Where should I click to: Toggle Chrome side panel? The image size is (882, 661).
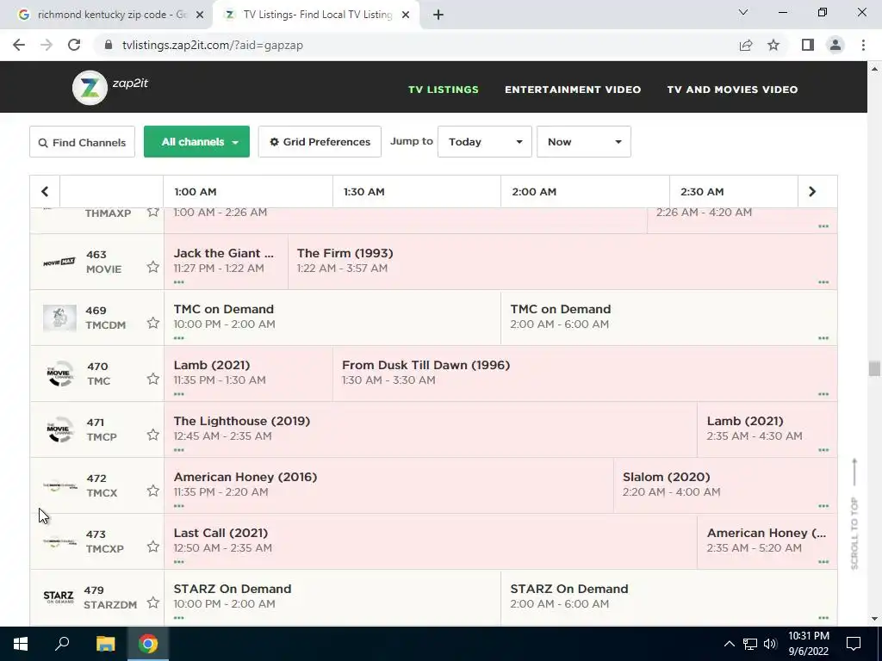click(808, 45)
